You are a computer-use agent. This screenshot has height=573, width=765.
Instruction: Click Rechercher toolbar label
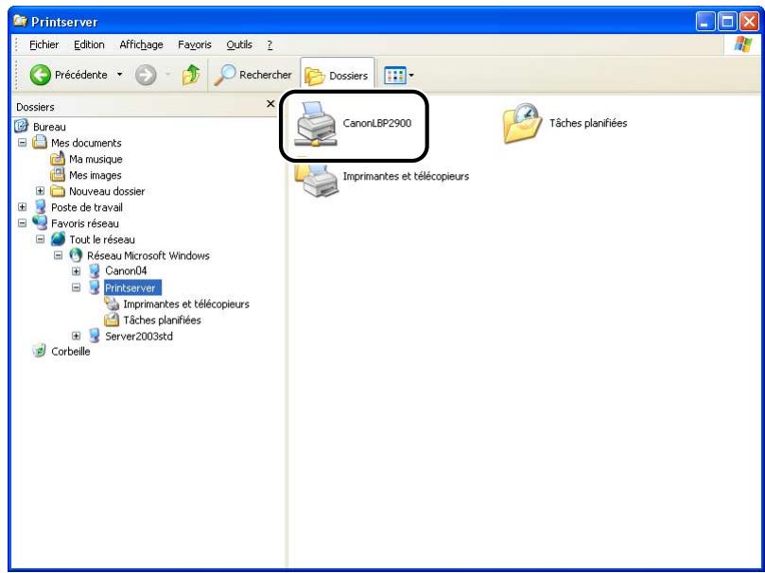(266, 75)
